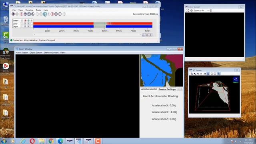
Task: Click the zoom out icon in Color Viewer
Action: pyautogui.click(x=192, y=10)
